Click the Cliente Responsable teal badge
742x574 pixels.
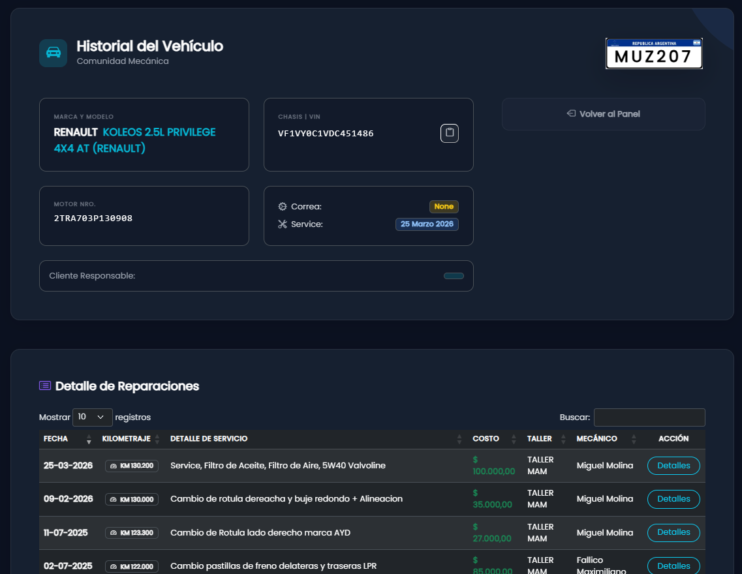coord(454,276)
